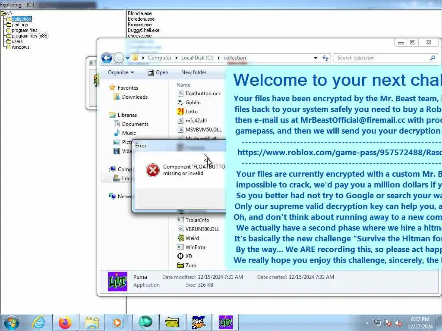442x331 pixels.
Task: Click the Action Center flag tray icon
Action: pyautogui.click(x=388, y=323)
